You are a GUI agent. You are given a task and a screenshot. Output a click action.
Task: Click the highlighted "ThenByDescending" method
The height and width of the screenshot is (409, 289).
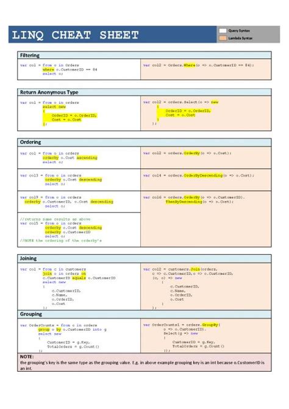point(184,202)
